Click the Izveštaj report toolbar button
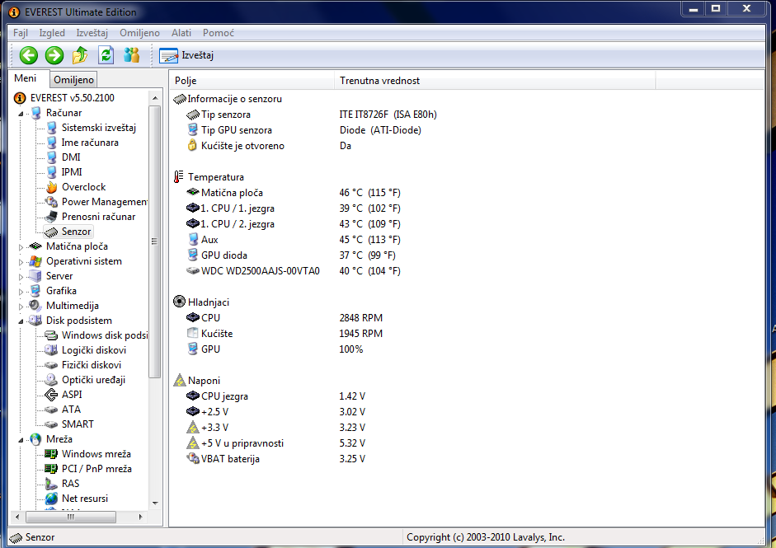This screenshot has width=776, height=548. point(187,55)
